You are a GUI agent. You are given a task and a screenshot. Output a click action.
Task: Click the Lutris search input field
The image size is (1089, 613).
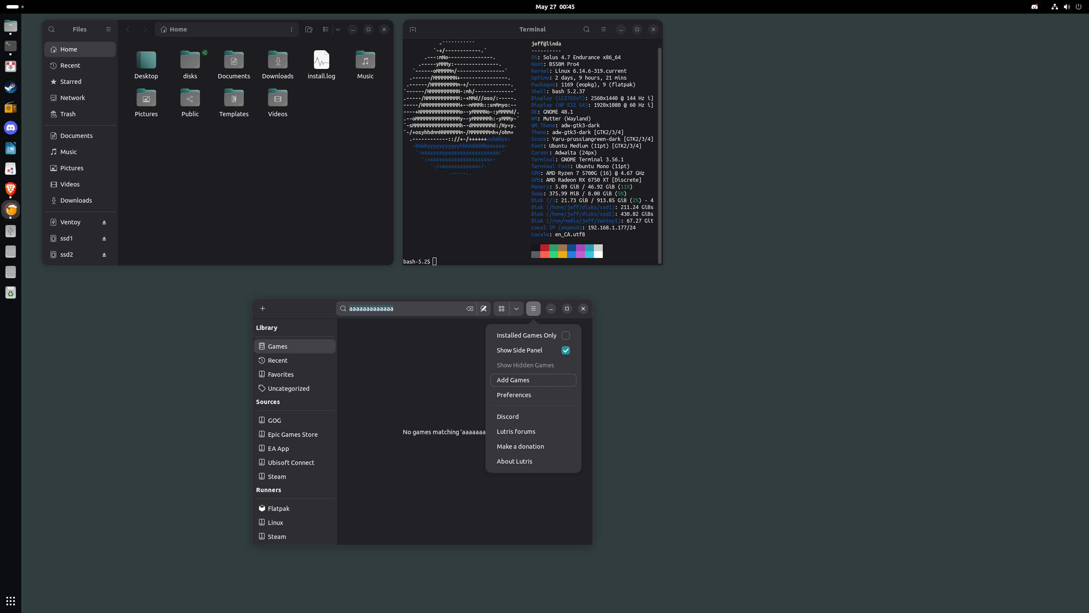(x=406, y=309)
